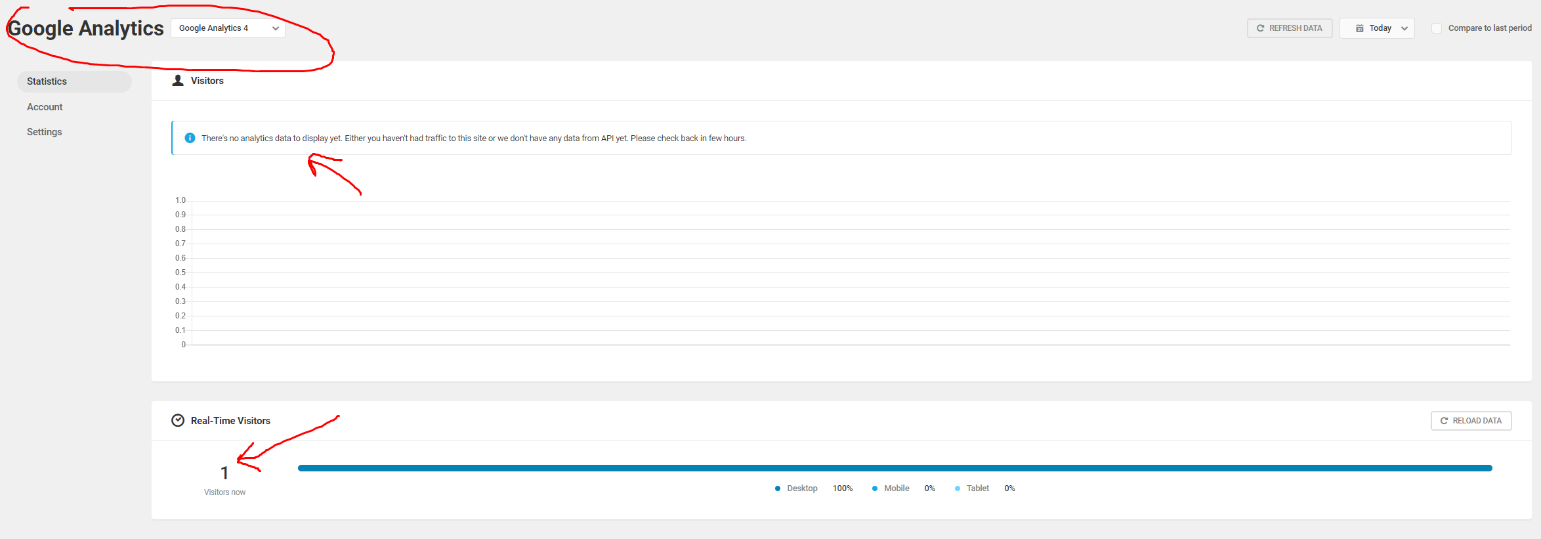
Task: Click the no analytics data notice text
Action: click(474, 139)
